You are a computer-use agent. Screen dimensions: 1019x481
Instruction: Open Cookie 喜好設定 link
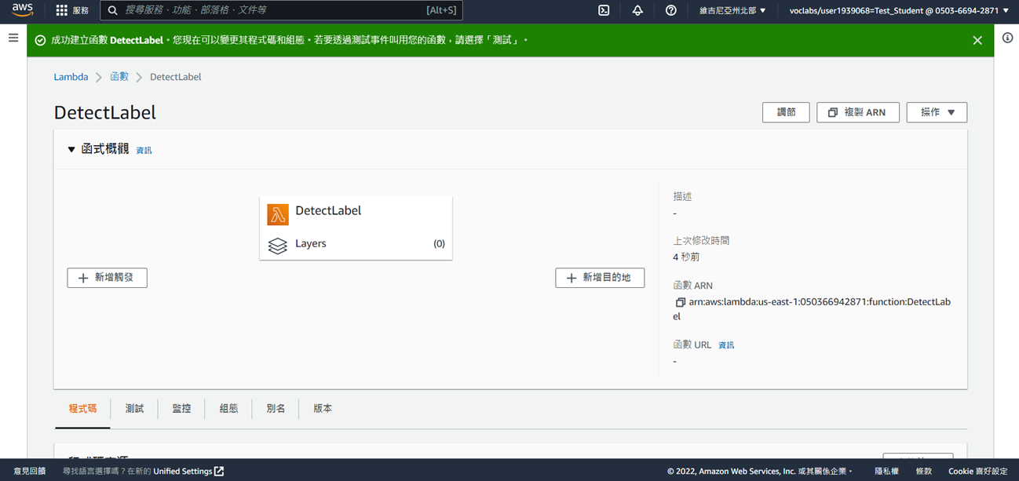(x=977, y=471)
